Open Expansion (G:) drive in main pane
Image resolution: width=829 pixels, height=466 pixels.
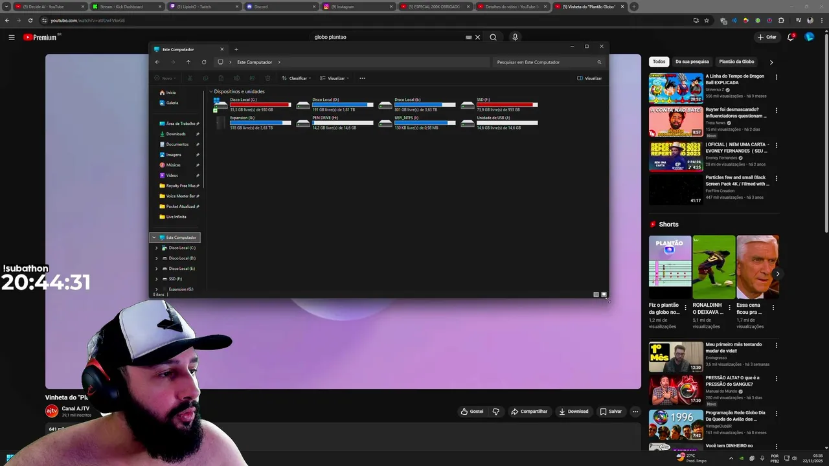coord(253,123)
